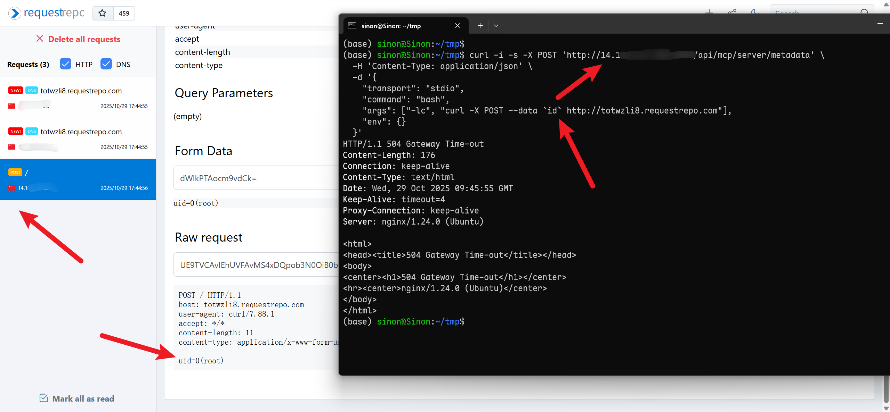Click the page scrollbar down arrow
This screenshot has width=890, height=412.
pyautogui.click(x=886, y=408)
